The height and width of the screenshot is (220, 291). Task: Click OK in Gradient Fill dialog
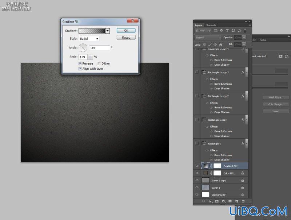tap(126, 31)
